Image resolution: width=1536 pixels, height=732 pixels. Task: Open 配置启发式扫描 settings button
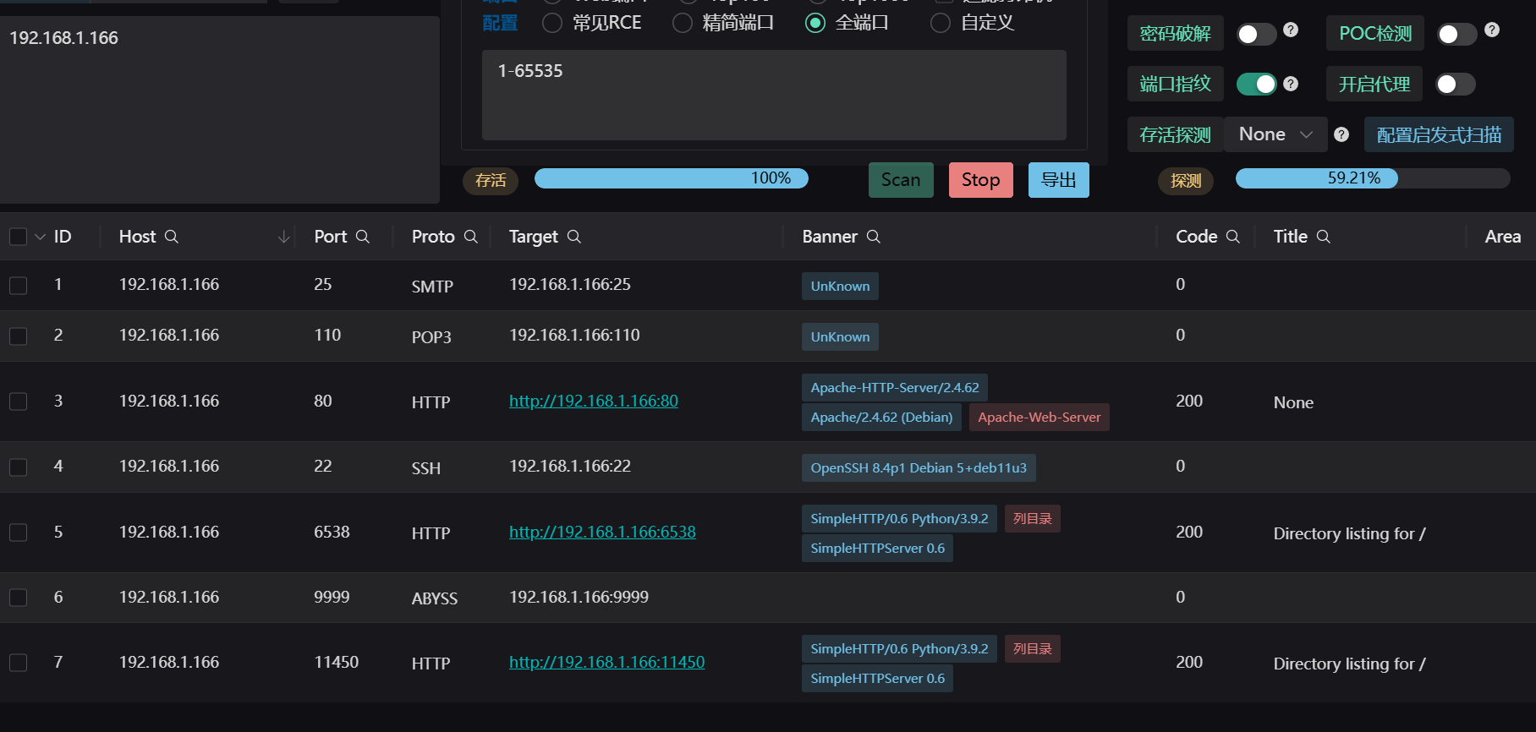pos(1439,134)
